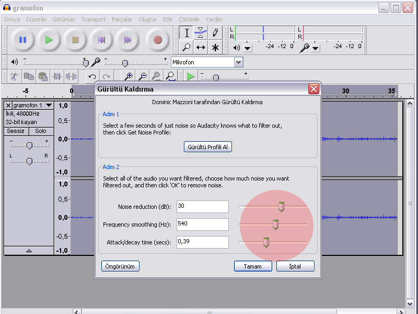Toggle Solo on gramofon track

click(41, 131)
